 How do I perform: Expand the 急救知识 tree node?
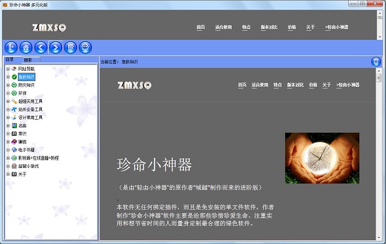8,77
